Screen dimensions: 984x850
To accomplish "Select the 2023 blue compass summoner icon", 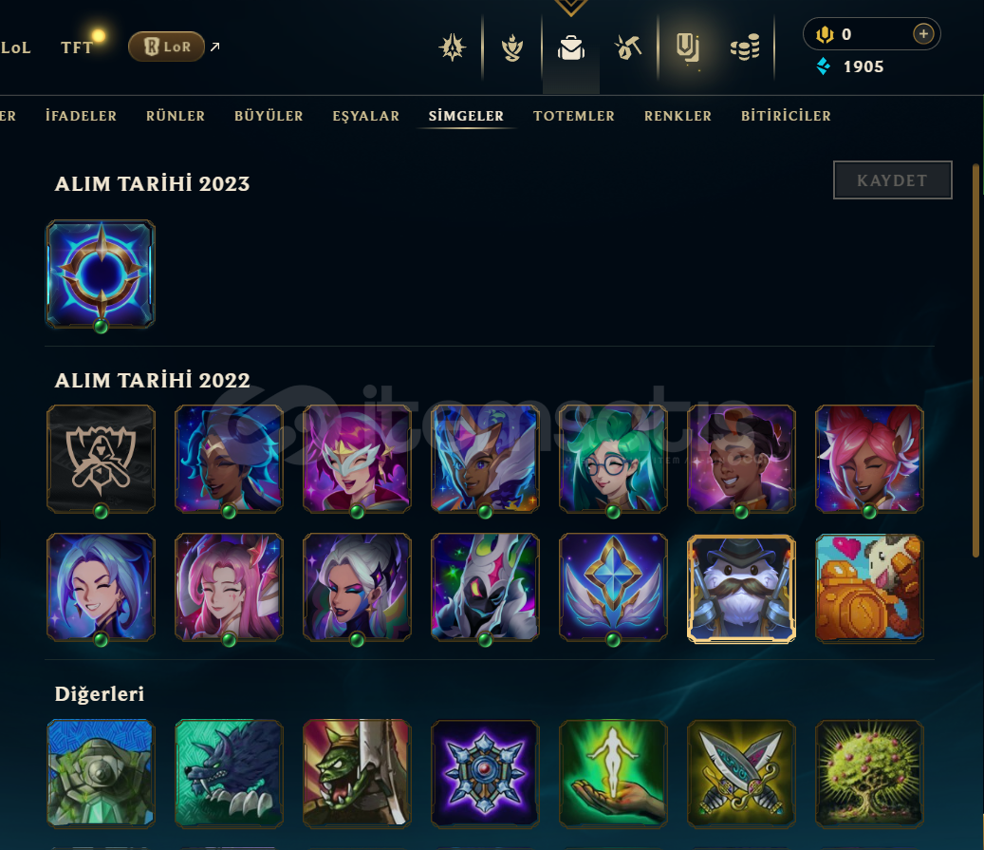I will coord(101,274).
